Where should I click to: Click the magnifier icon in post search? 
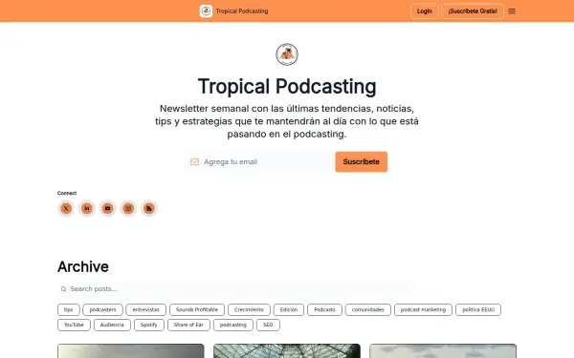point(64,289)
